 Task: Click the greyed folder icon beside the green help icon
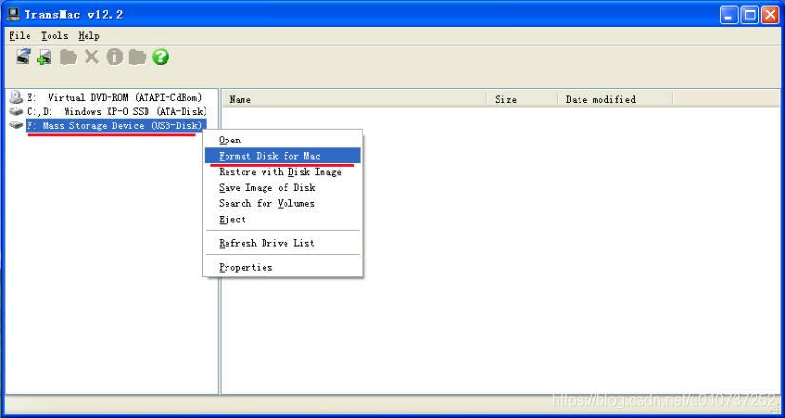pos(137,56)
